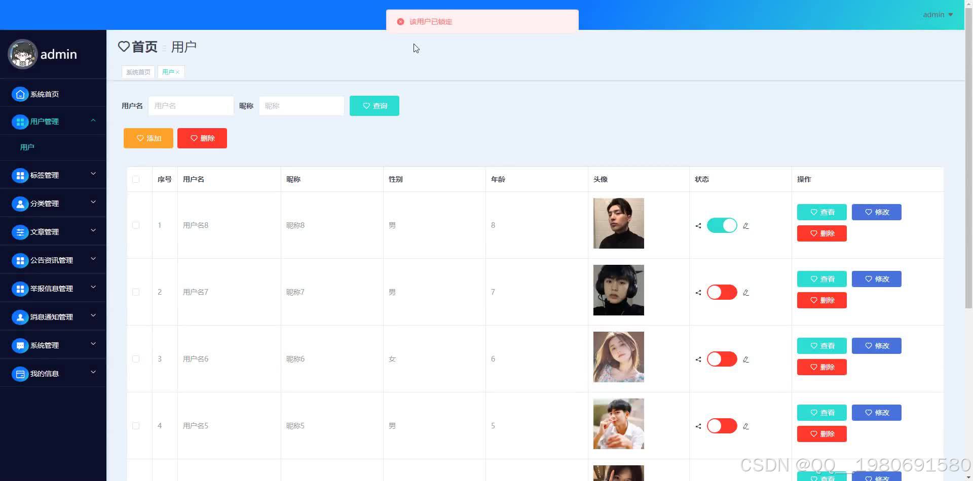
Task: Open the 系统首页 sidebar menu item
Action: tap(53, 94)
